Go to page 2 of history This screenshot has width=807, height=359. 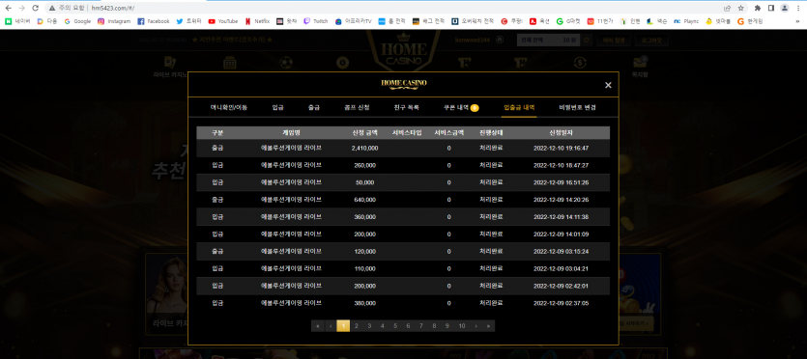coord(357,326)
